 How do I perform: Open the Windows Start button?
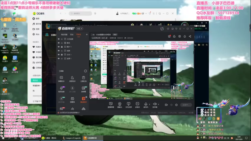point(3,138)
